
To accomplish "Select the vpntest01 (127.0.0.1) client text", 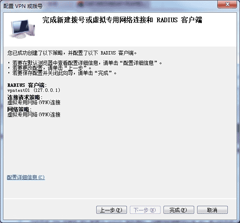I will (x=34, y=90).
